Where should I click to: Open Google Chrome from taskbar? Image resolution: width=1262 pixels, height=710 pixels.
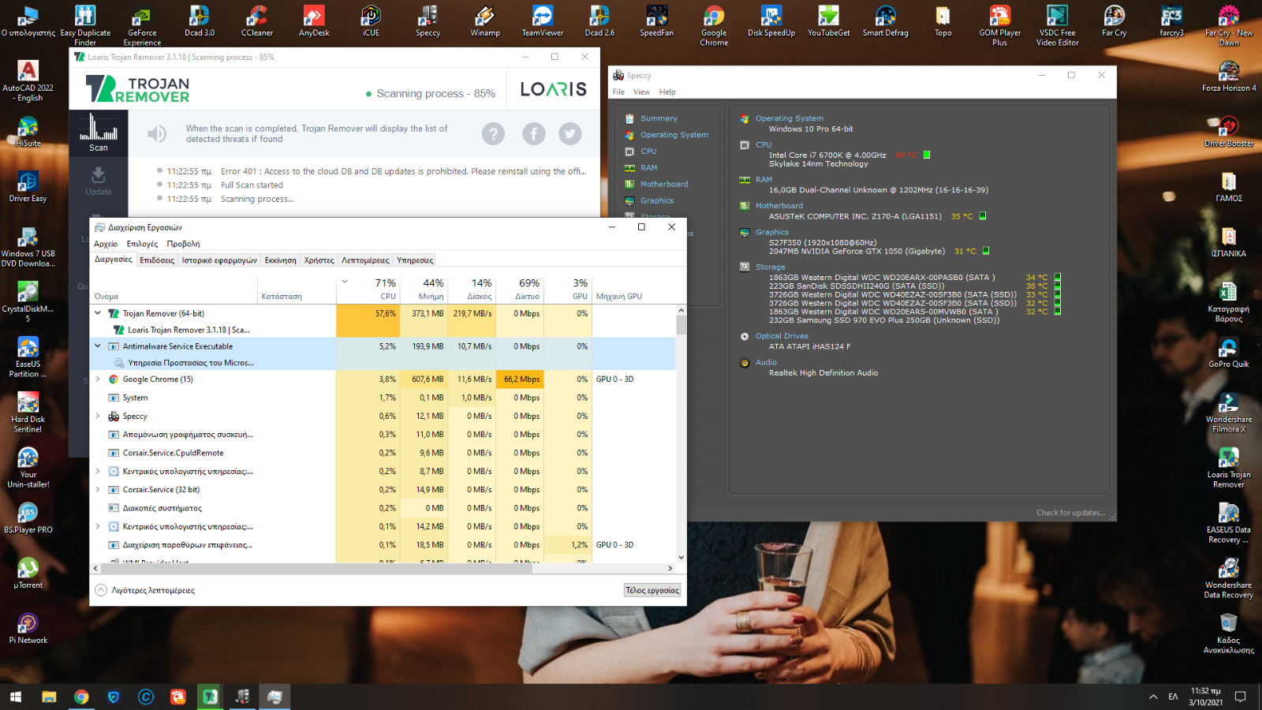pos(81,697)
